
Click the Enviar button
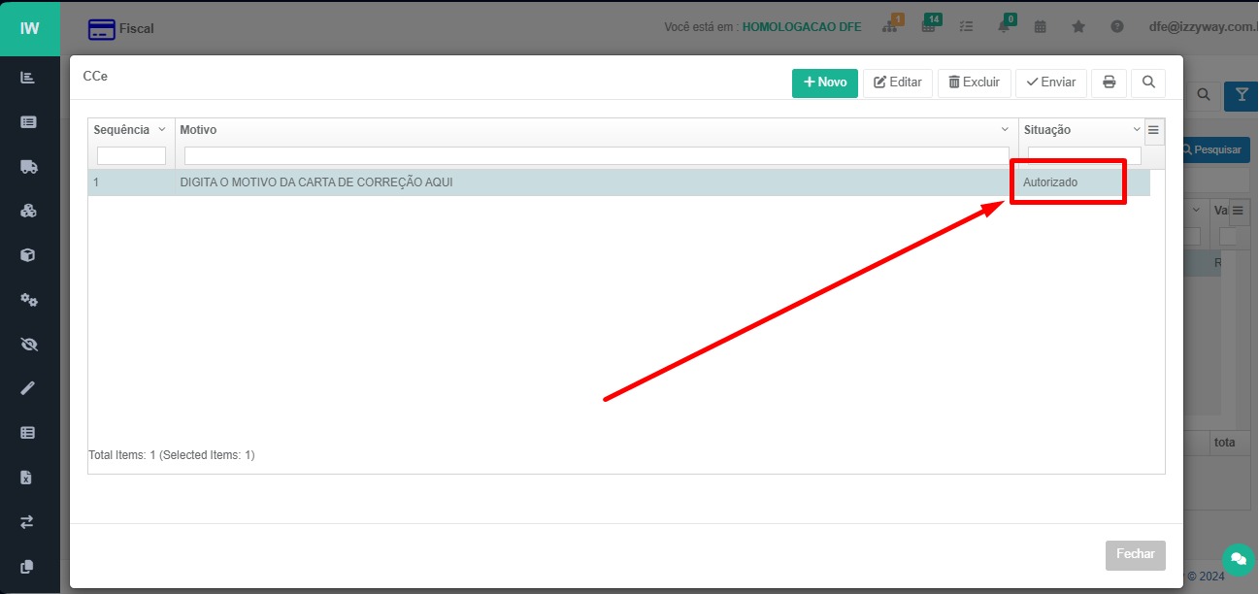coord(1051,82)
